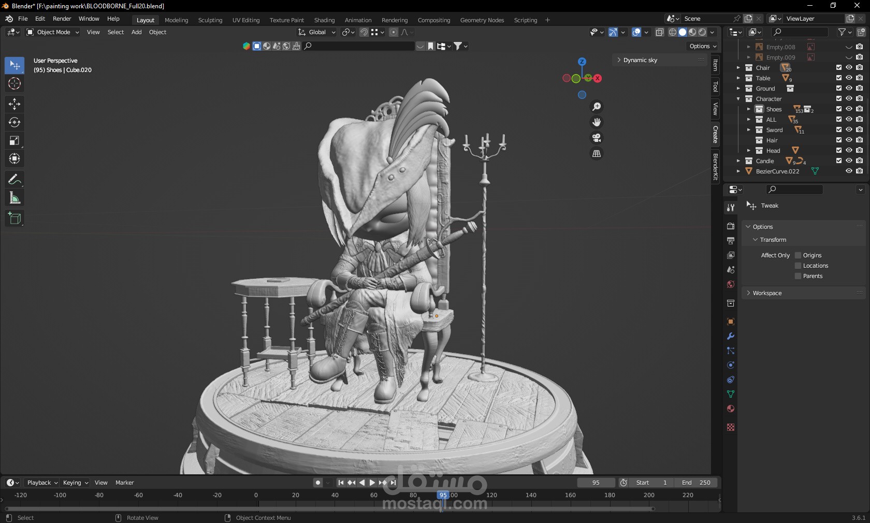The height and width of the screenshot is (523, 870).
Task: Click the Marker menu in timeline
Action: 124,483
